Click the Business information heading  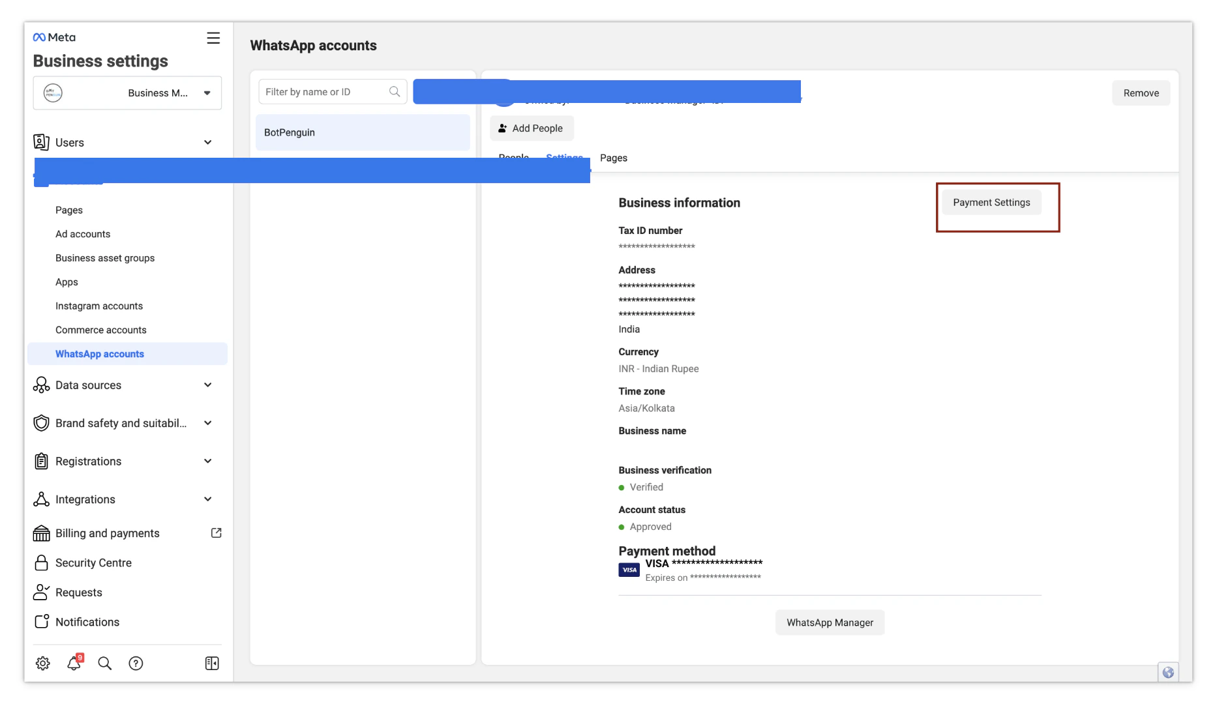pyautogui.click(x=679, y=203)
